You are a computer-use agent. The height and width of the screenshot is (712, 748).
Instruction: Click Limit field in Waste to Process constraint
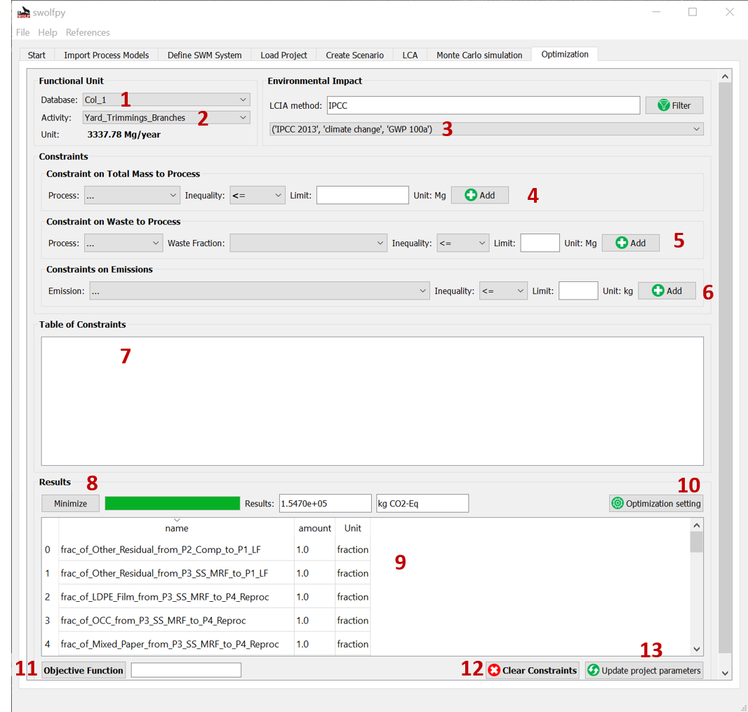(x=540, y=243)
